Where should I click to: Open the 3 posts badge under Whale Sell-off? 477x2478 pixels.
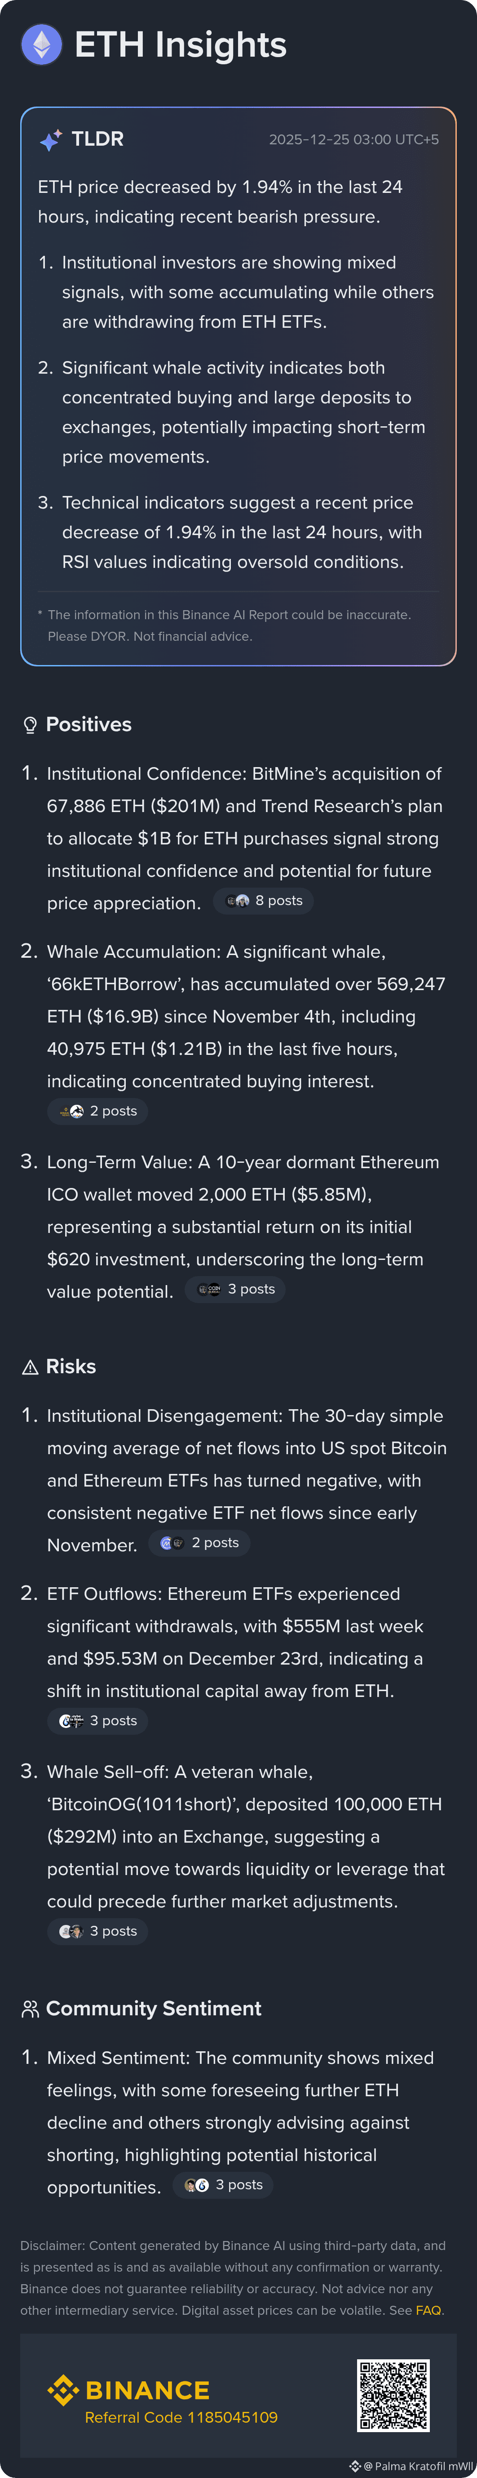(x=98, y=1931)
